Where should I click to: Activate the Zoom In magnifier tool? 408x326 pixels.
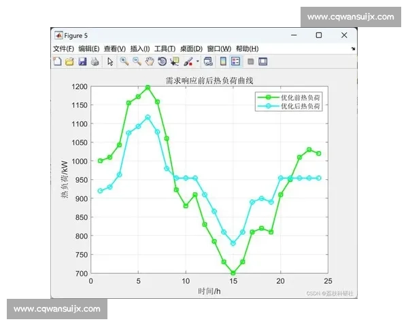[x=124, y=61]
